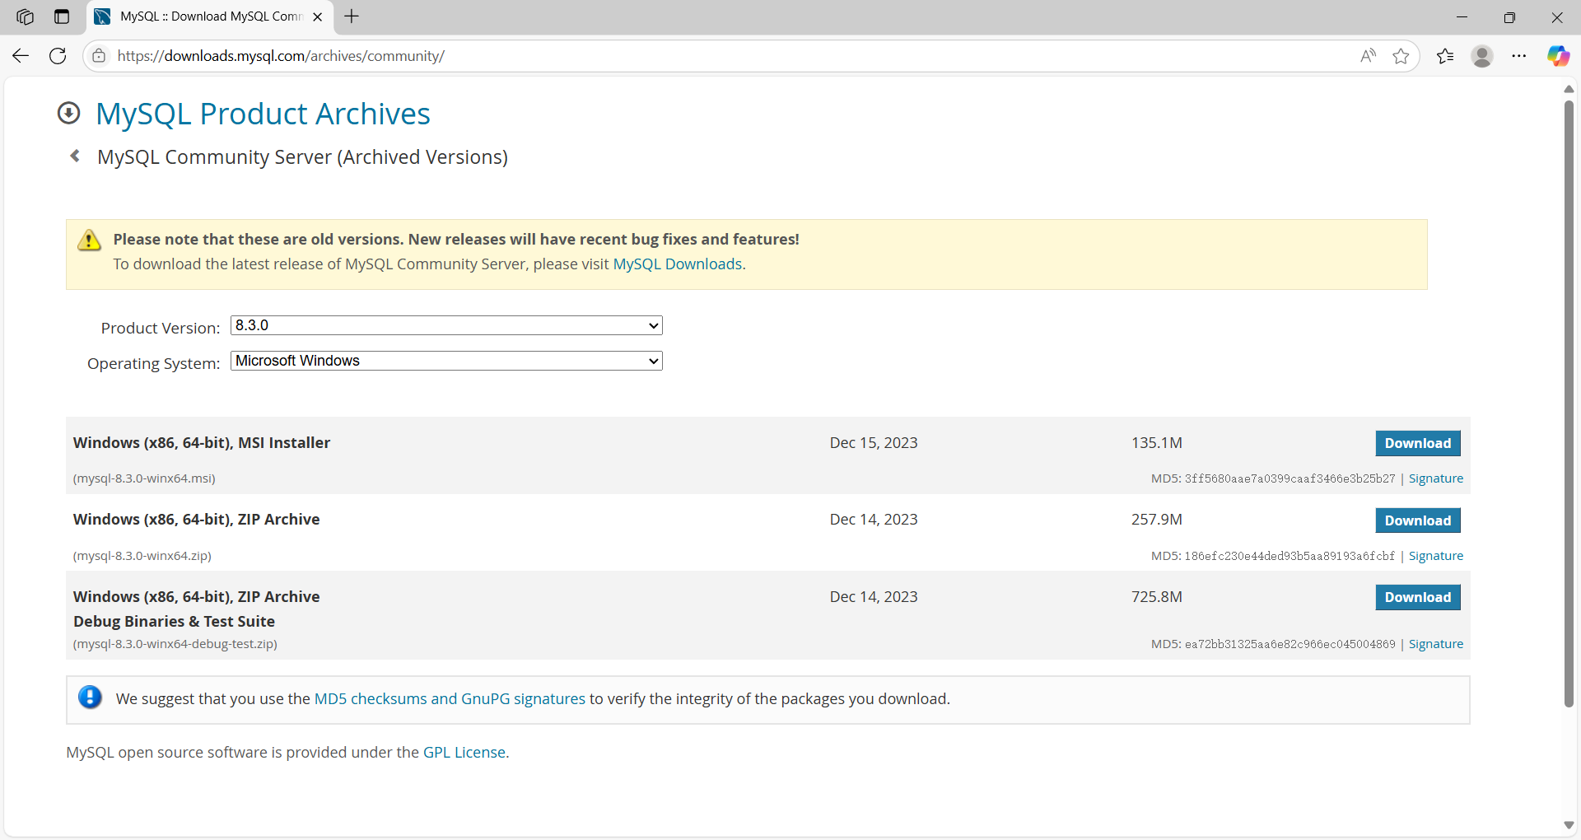Open the Product Version 8.3.0 dropdown
The image size is (1581, 840).
tap(446, 325)
